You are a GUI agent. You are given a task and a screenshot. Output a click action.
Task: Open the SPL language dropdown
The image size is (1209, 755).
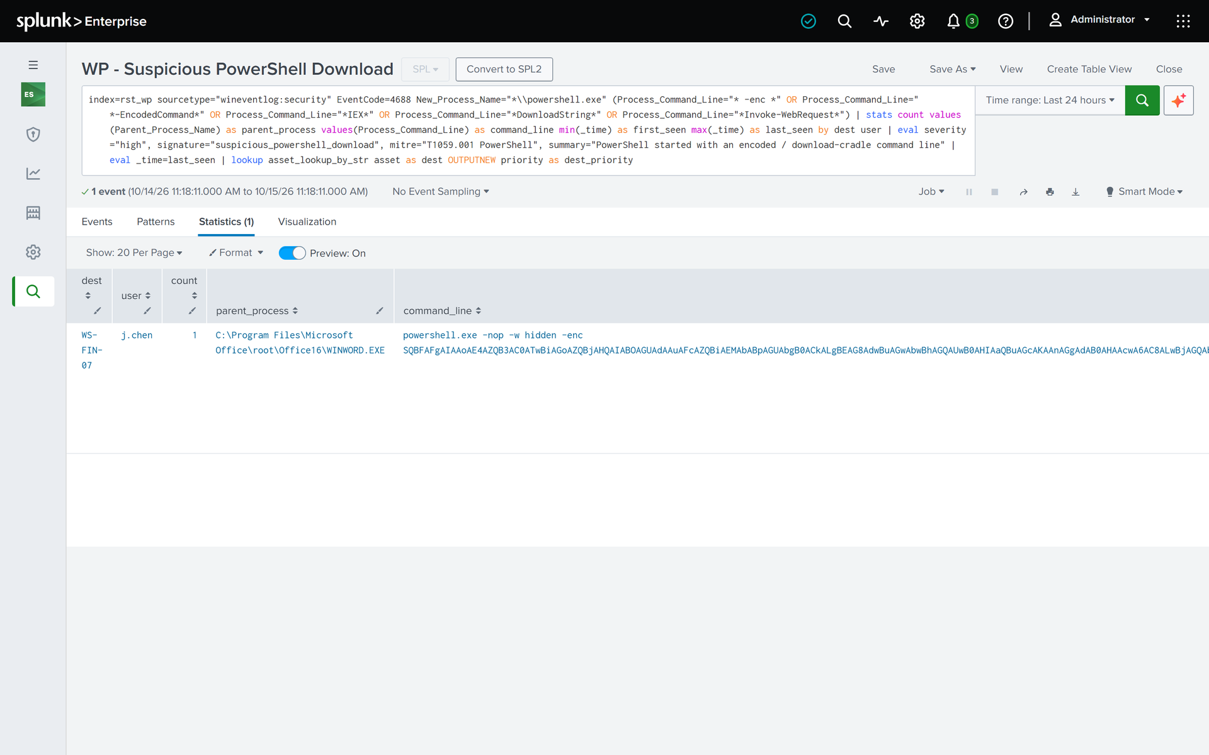(x=426, y=69)
